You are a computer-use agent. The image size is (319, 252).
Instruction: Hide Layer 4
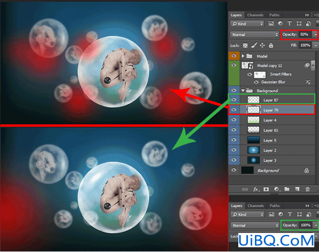234,120
